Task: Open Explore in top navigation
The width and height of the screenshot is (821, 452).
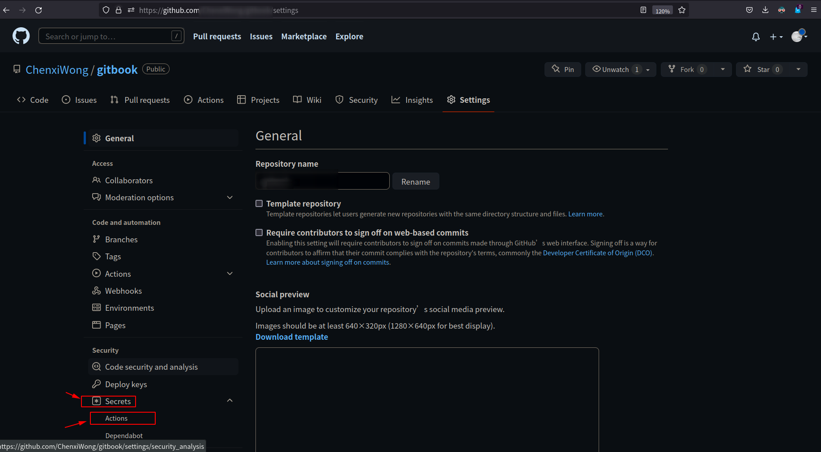Action: (x=349, y=36)
